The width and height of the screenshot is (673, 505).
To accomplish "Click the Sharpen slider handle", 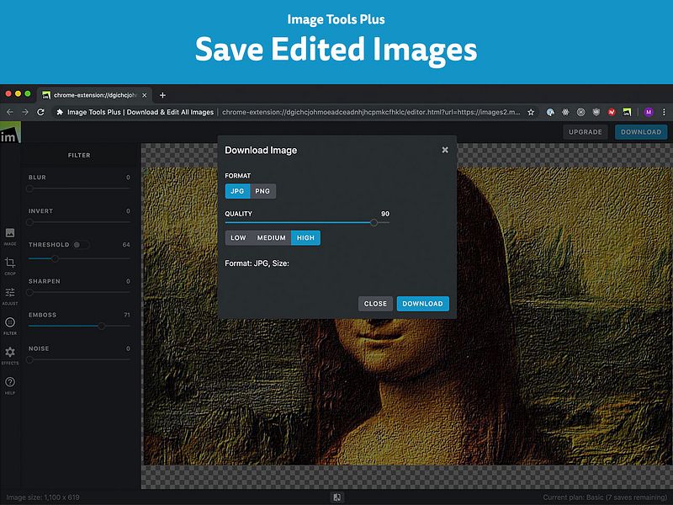I will click(29, 292).
